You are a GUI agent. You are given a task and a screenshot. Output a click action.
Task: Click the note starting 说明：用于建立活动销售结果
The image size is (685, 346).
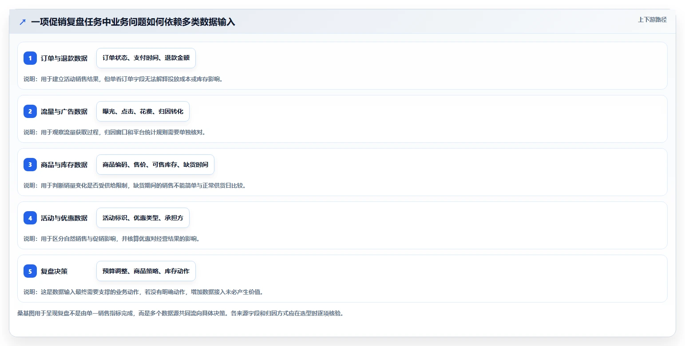click(x=123, y=79)
